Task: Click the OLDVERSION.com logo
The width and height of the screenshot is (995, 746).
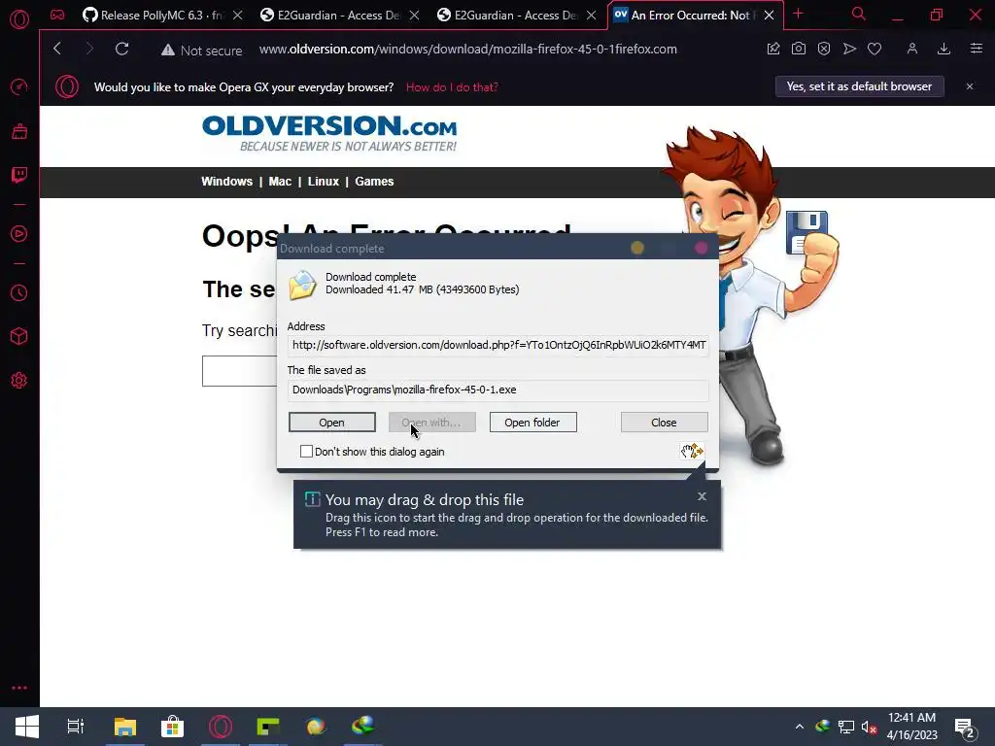Action: coord(329,133)
